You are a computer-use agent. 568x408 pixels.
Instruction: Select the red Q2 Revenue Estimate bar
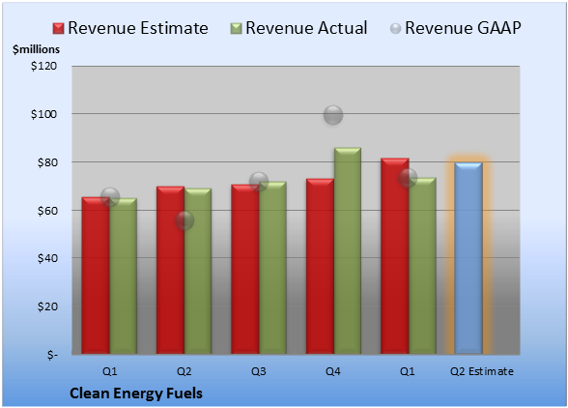point(170,270)
